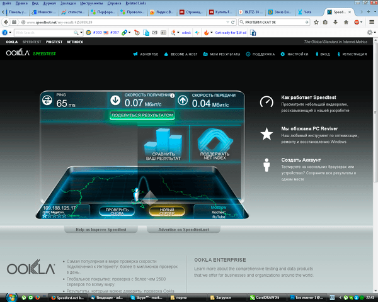
Task: Click Help us Improve Speedtest
Action: (101, 230)
